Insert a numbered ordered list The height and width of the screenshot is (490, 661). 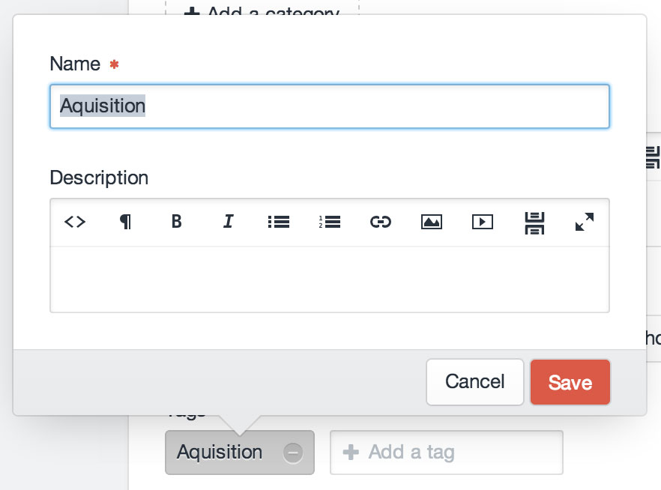329,222
